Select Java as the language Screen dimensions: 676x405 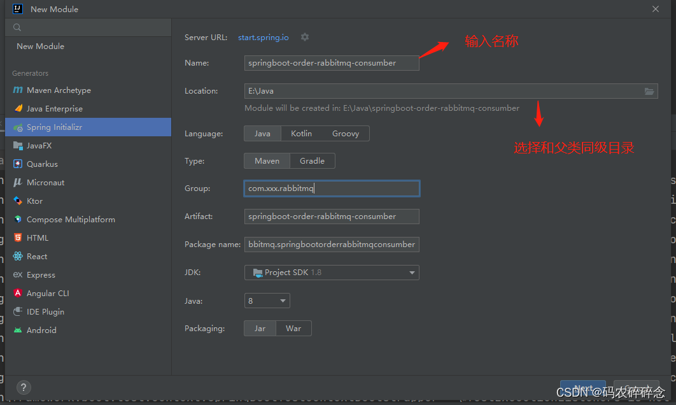(262, 134)
